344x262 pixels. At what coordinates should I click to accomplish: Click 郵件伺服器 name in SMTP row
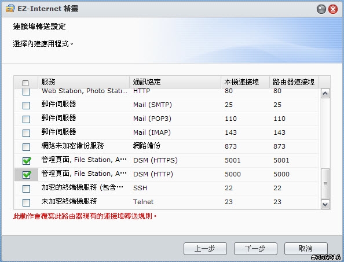pos(59,104)
